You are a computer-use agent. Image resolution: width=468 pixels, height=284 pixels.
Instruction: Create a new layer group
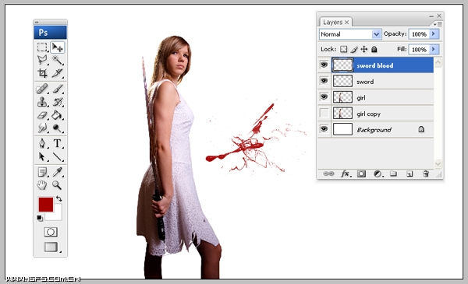click(394, 174)
